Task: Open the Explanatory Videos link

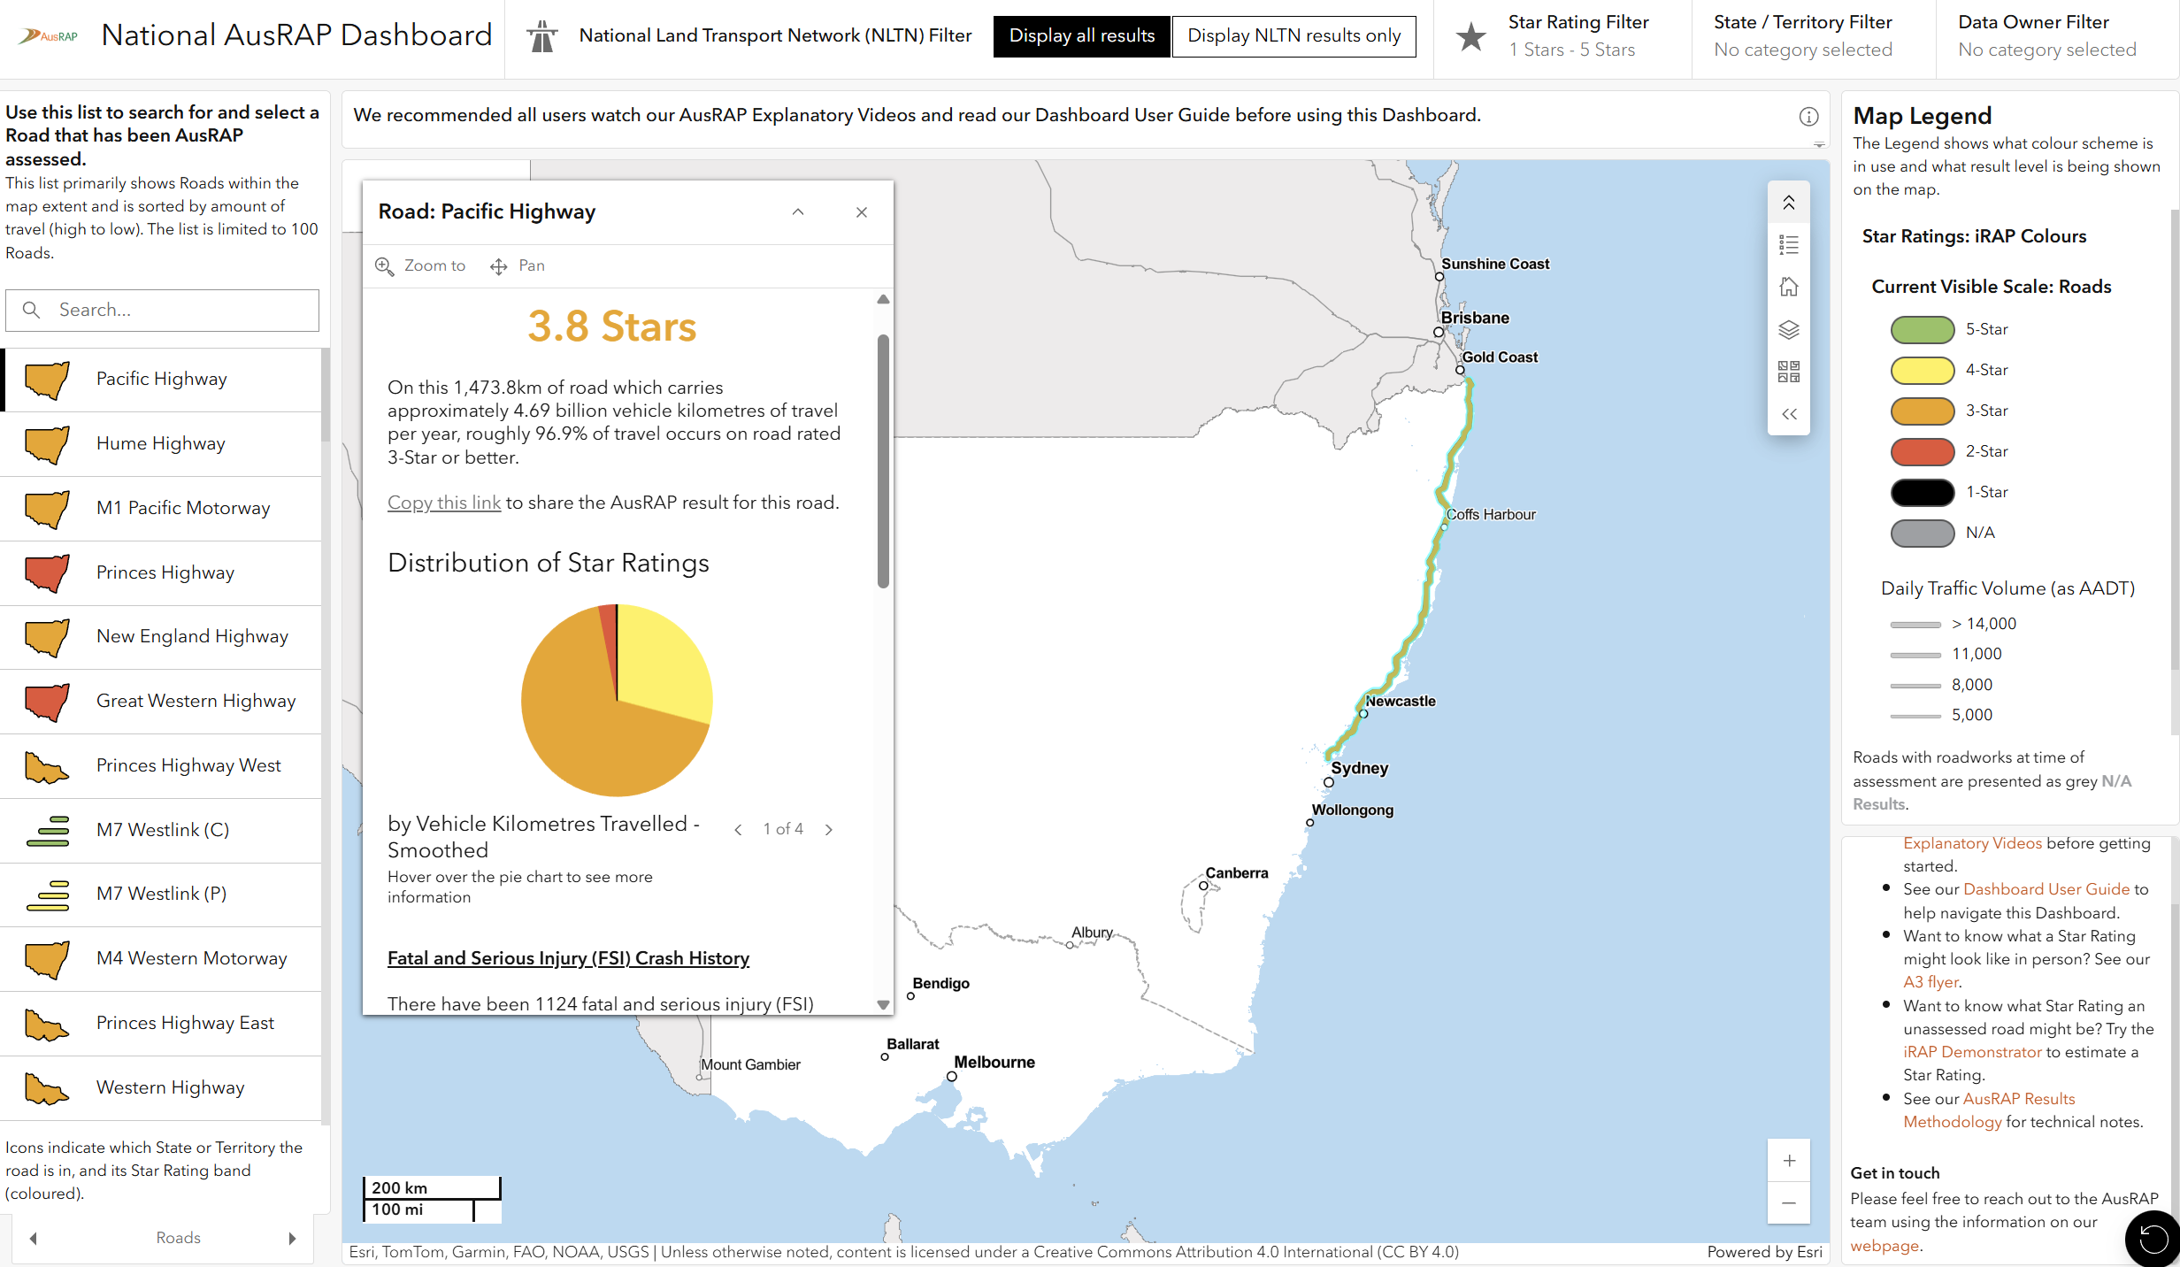Action: point(1972,843)
